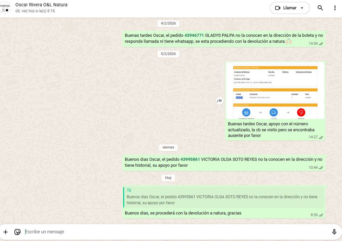Click the 4/2/2026 date chip

(x=168, y=23)
